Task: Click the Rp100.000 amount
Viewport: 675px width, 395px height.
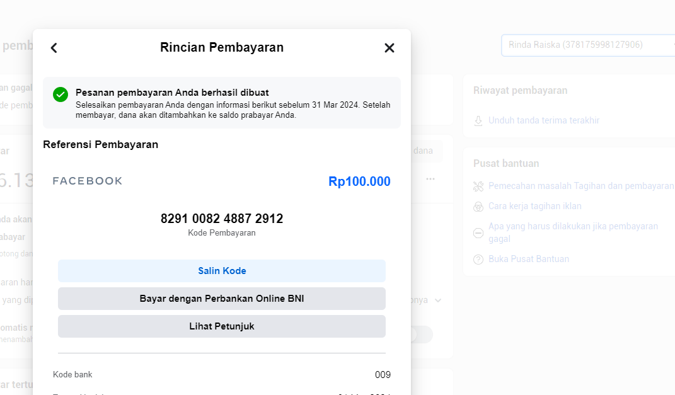Action: pos(359,181)
